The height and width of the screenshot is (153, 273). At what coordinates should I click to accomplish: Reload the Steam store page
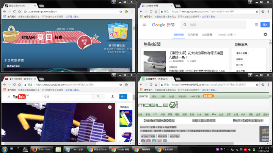point(14,11)
